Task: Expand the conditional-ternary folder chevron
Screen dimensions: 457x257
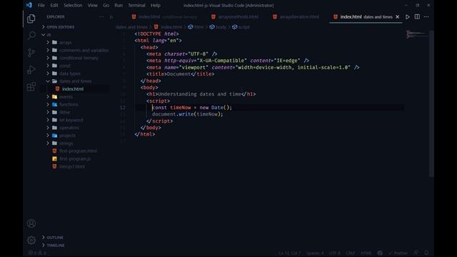Action: click(x=48, y=58)
